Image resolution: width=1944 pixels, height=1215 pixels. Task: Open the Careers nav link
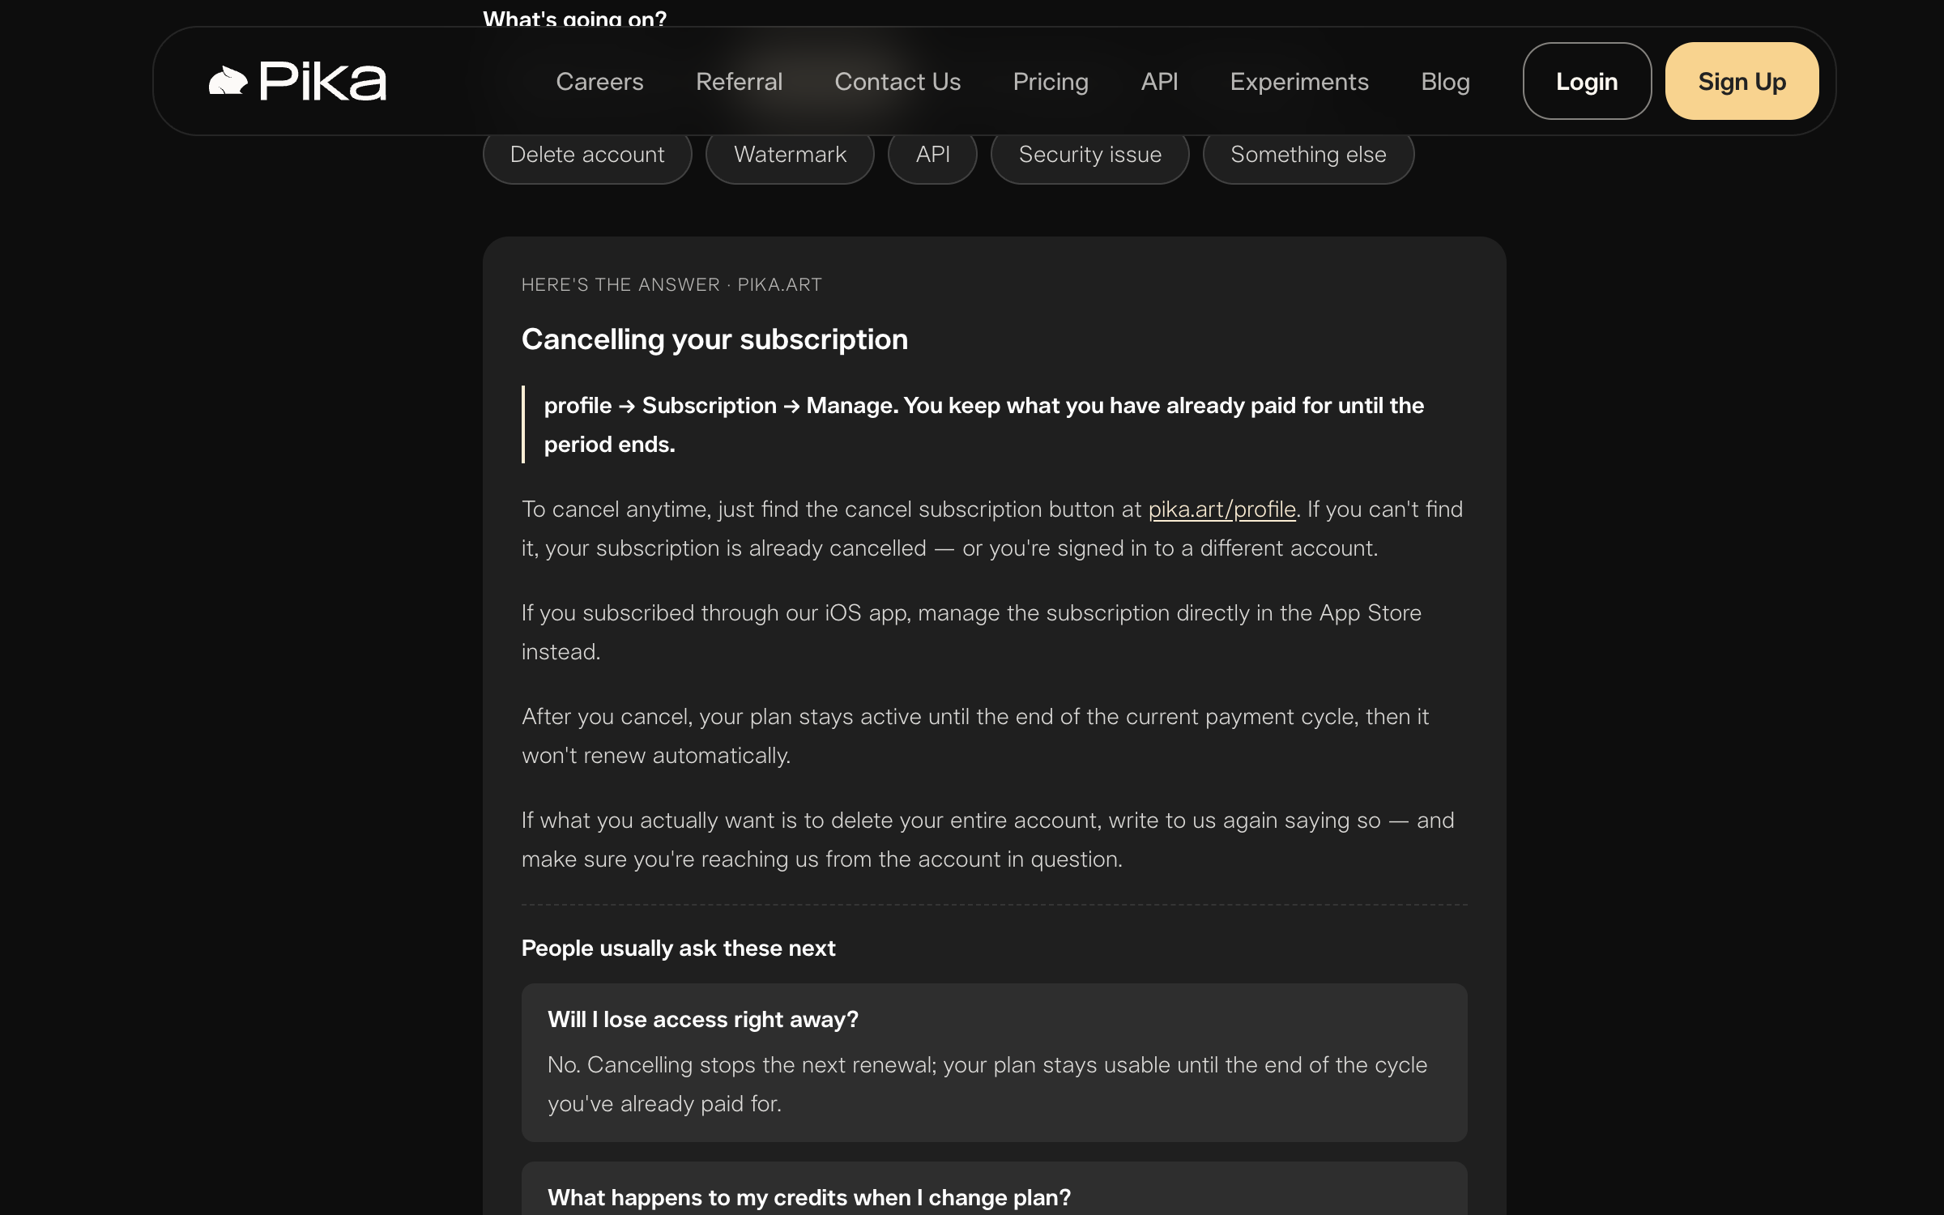(x=599, y=81)
